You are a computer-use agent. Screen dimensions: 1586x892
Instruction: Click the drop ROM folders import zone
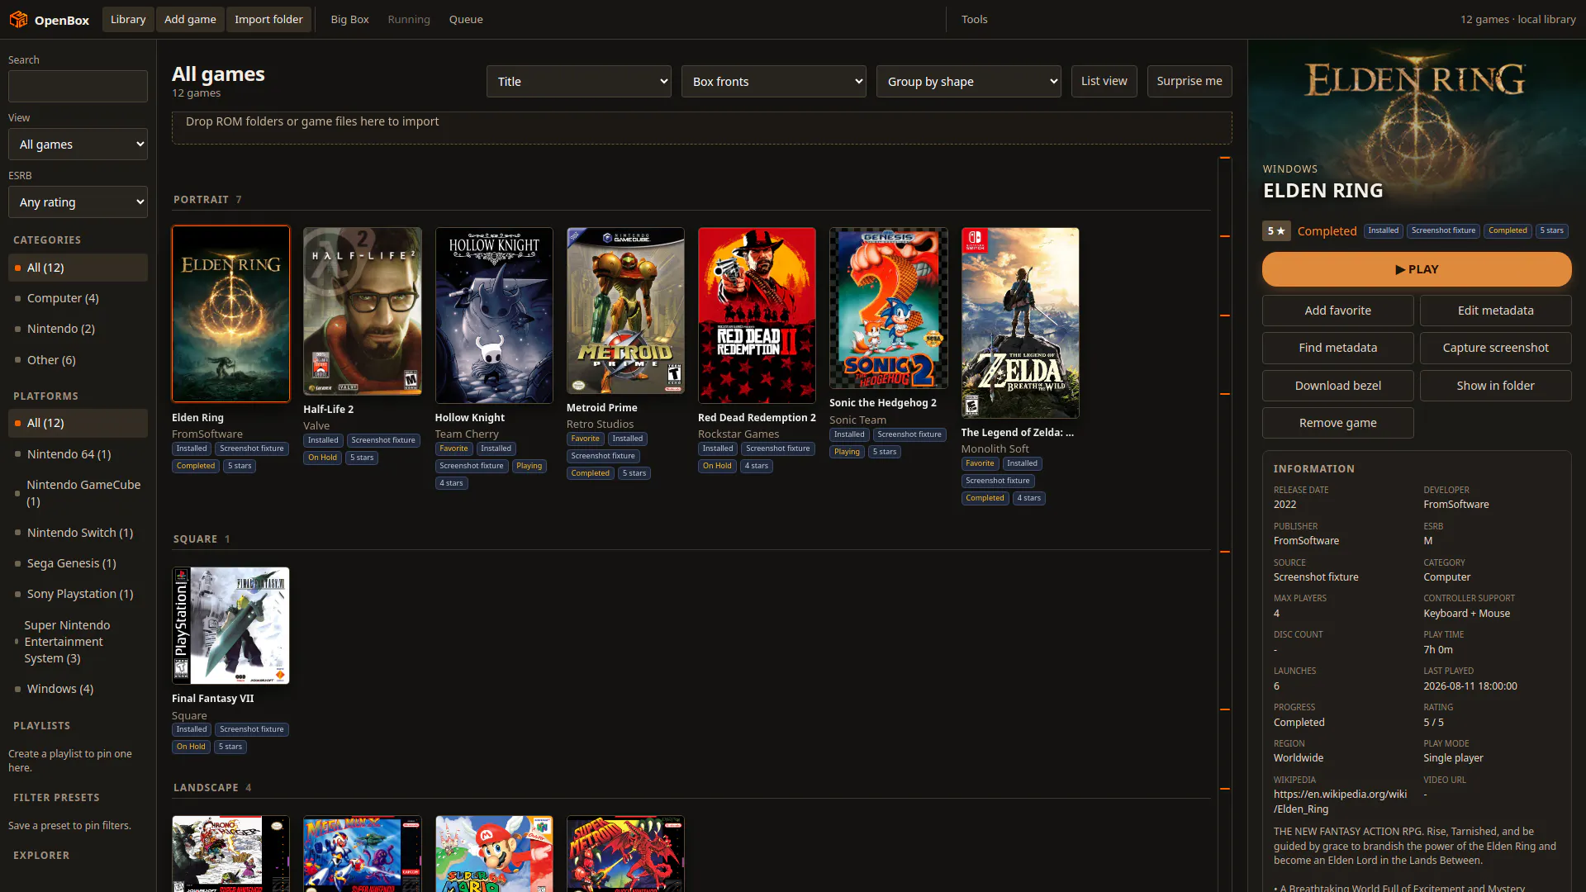pyautogui.click(x=701, y=128)
